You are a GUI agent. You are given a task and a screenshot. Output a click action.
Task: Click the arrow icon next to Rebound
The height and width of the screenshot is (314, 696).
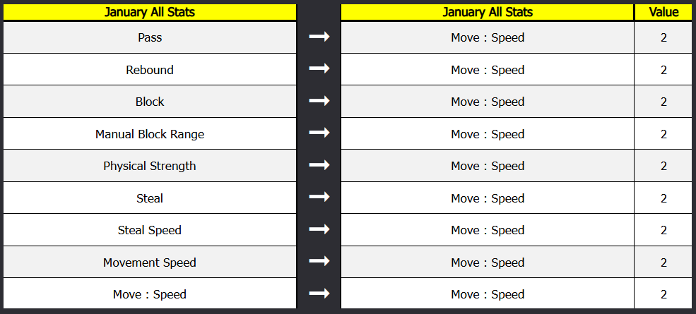tap(319, 70)
